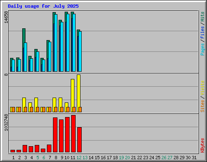Click the yellow Visits legend label

tap(203, 88)
